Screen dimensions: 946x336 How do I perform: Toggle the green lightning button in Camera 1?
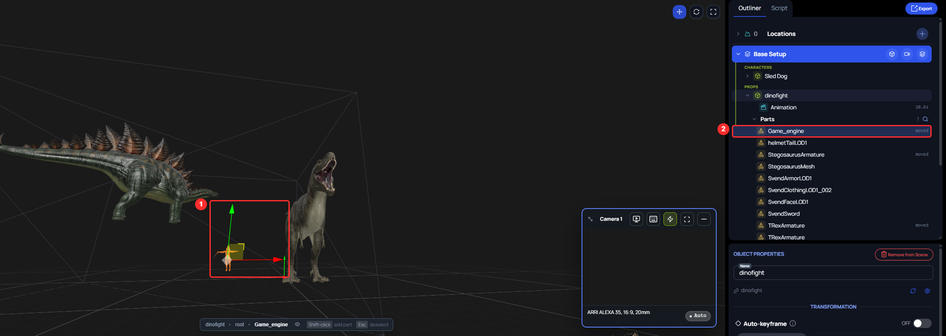(x=670, y=219)
